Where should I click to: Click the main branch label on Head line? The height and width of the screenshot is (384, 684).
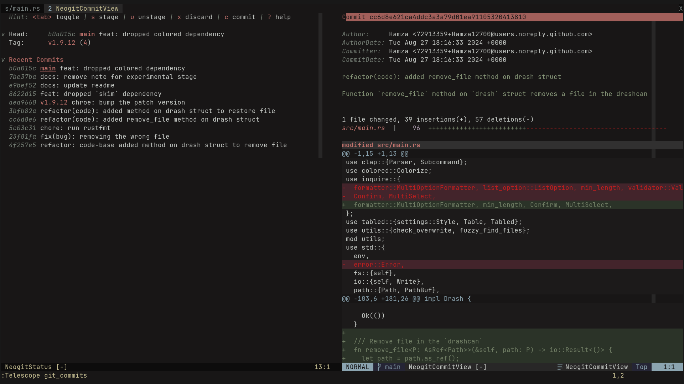coord(87,34)
